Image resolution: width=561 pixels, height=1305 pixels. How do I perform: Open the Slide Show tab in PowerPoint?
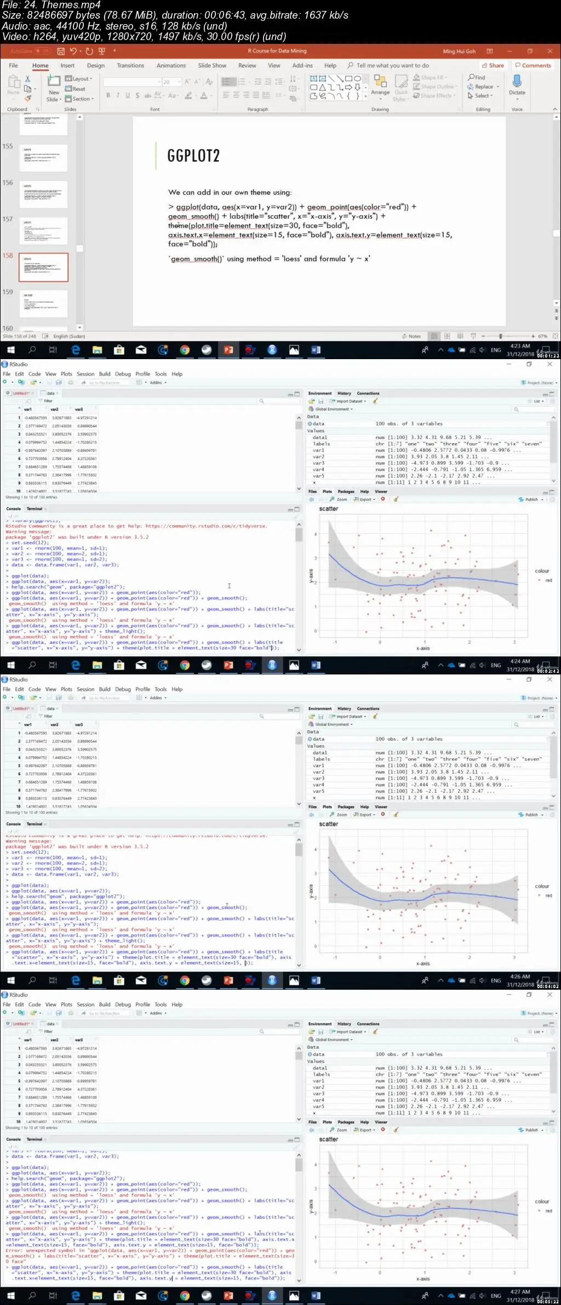(x=212, y=65)
